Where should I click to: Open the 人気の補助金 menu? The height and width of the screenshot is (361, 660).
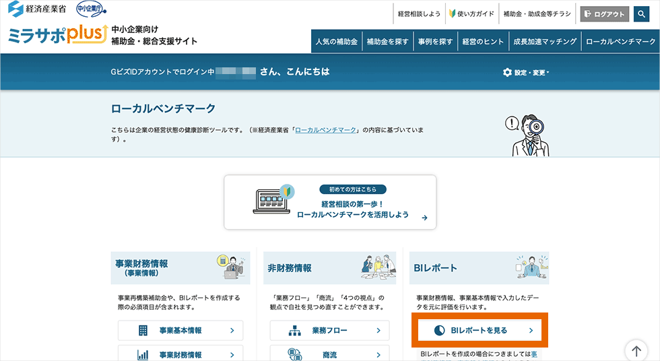[336, 41]
